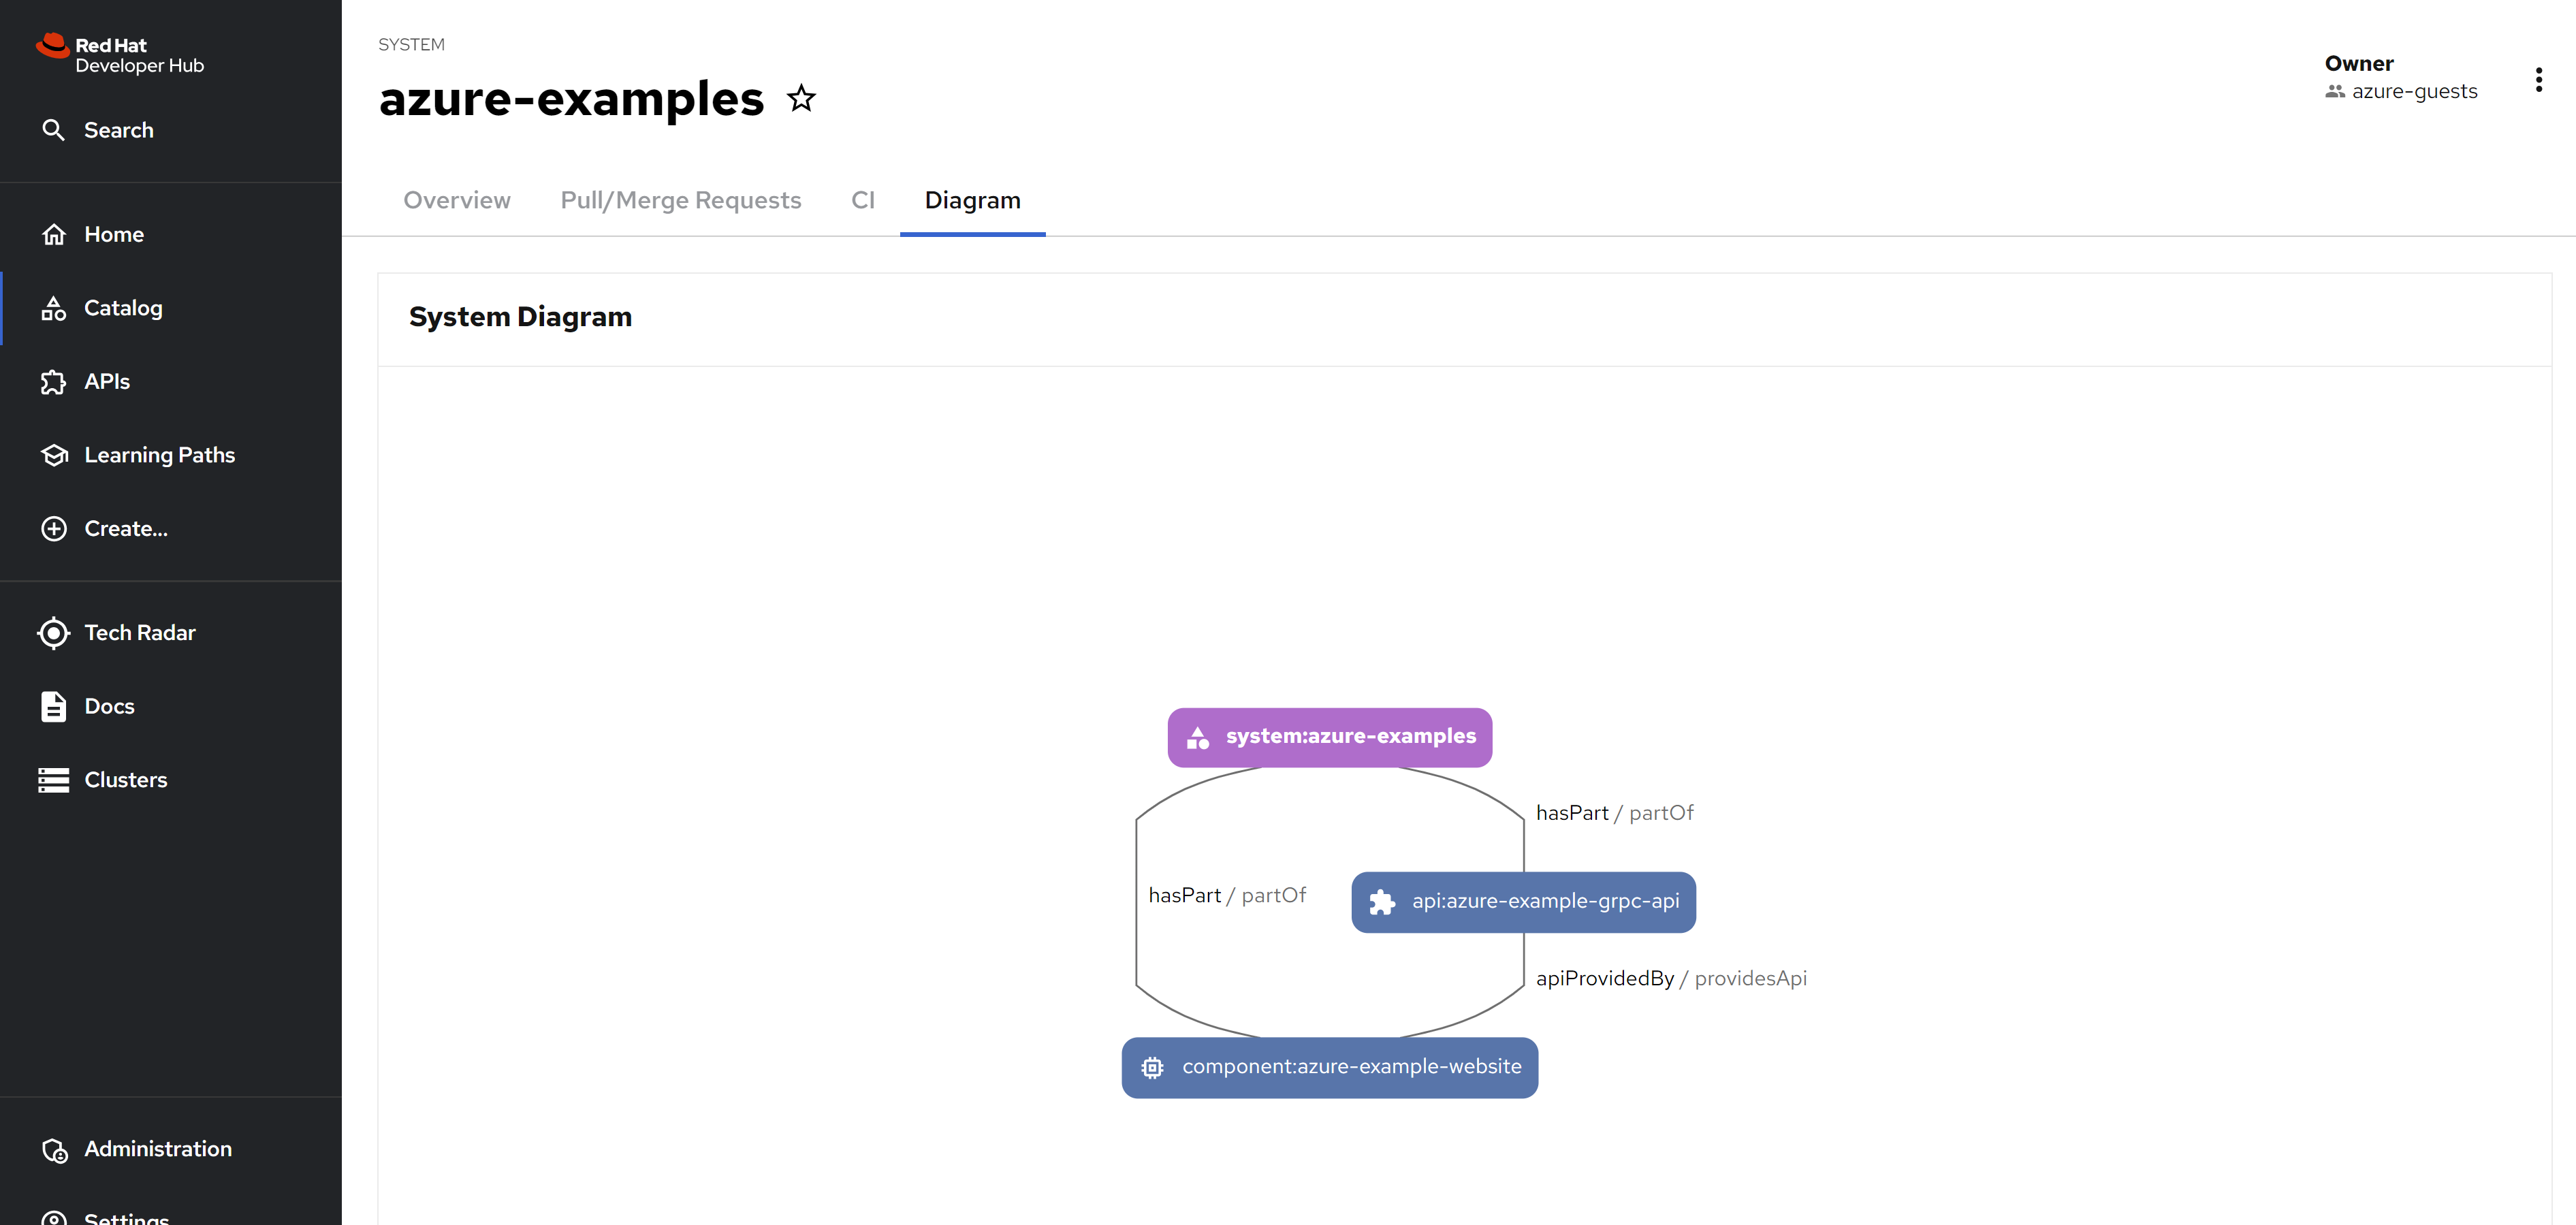Click the Red Hat Developer Hub logo
2576x1225 pixels.
(x=120, y=54)
